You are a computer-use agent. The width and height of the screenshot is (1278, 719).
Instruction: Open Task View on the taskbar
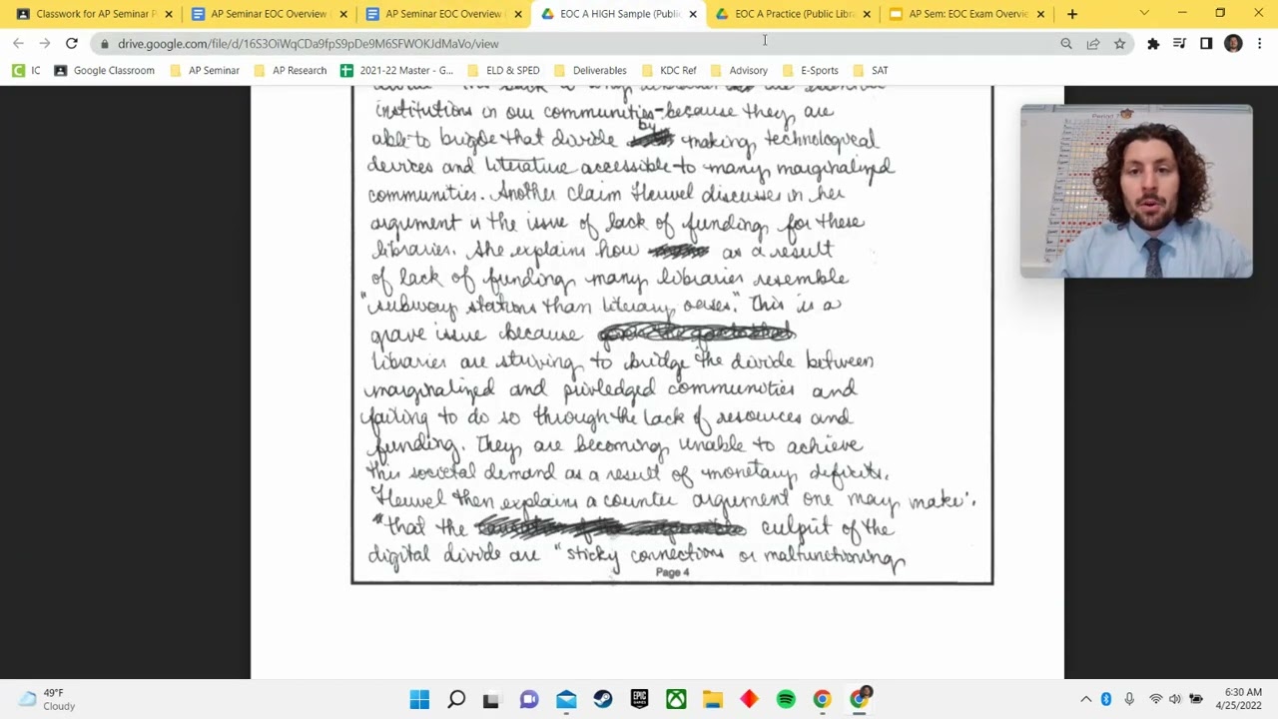[491, 700]
